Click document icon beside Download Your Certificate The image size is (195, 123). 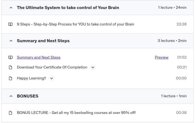pos(10,67)
